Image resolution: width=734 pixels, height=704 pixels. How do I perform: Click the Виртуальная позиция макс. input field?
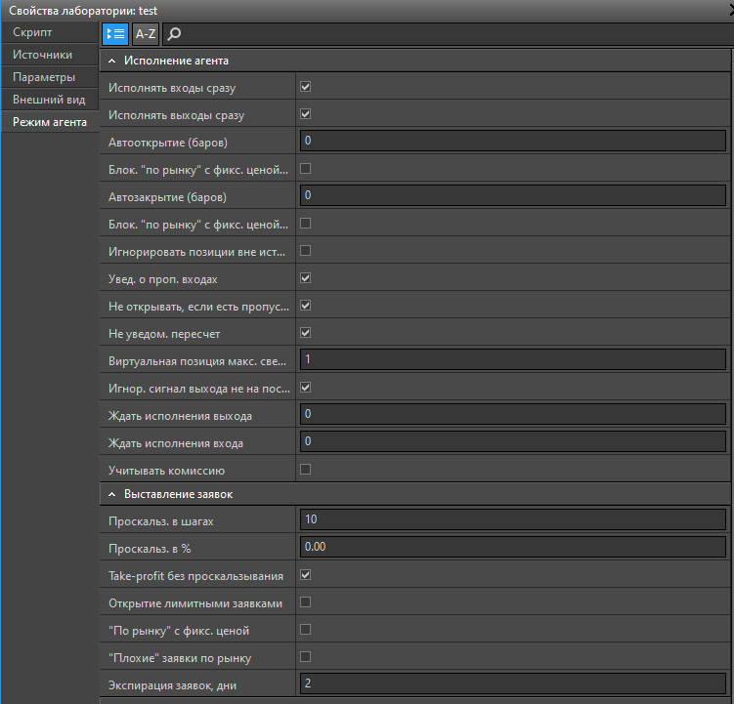pos(512,359)
